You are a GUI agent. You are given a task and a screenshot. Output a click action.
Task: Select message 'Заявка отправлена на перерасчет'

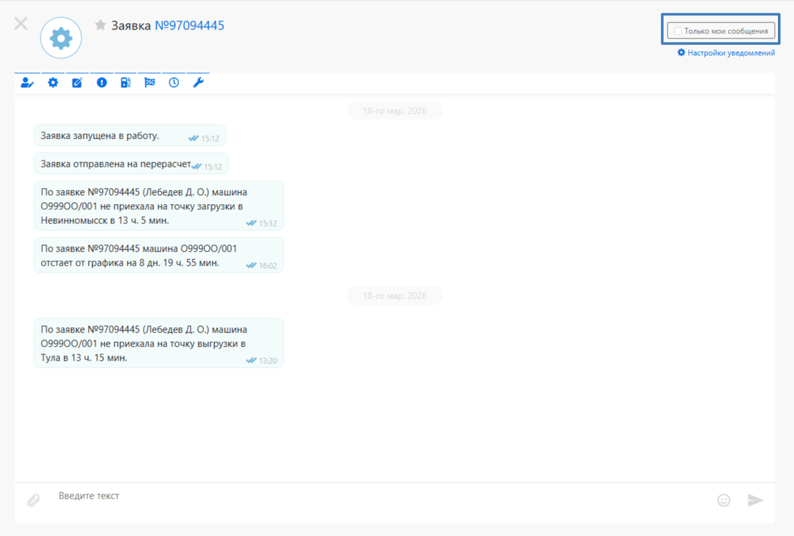click(131, 164)
